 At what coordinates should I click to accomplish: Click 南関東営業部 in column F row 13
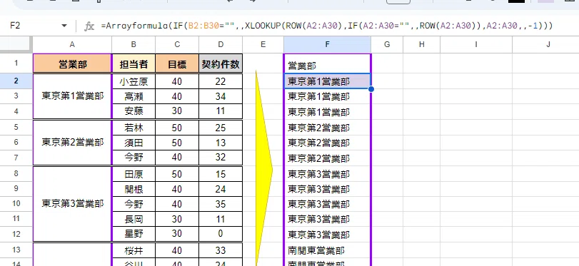tap(327, 250)
